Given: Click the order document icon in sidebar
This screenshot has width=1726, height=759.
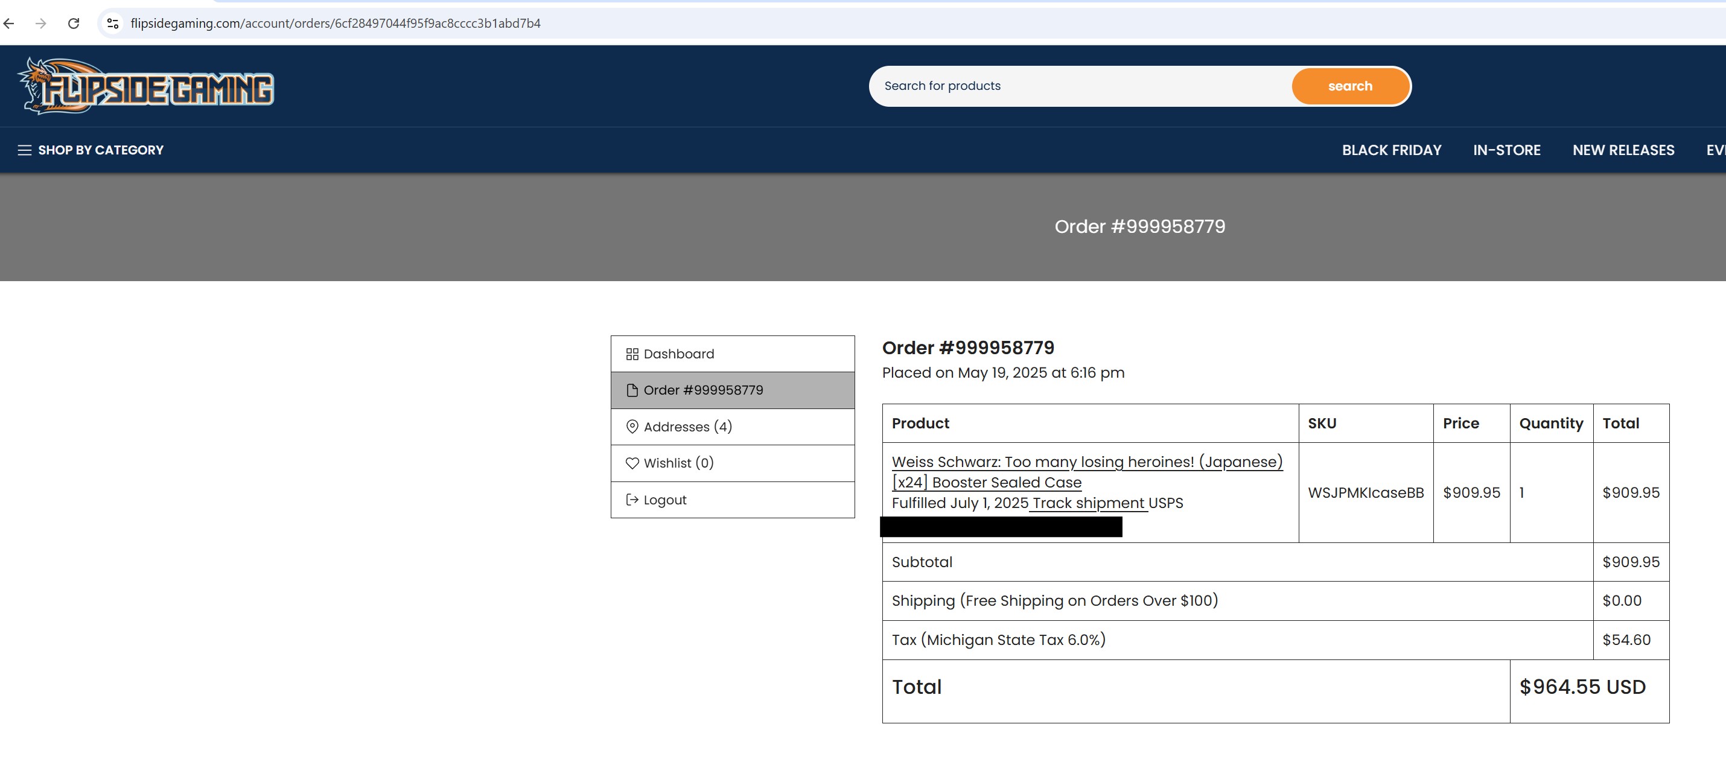Looking at the screenshot, I should (x=632, y=390).
